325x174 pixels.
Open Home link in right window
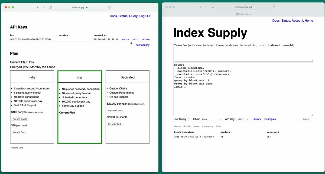[309, 21]
